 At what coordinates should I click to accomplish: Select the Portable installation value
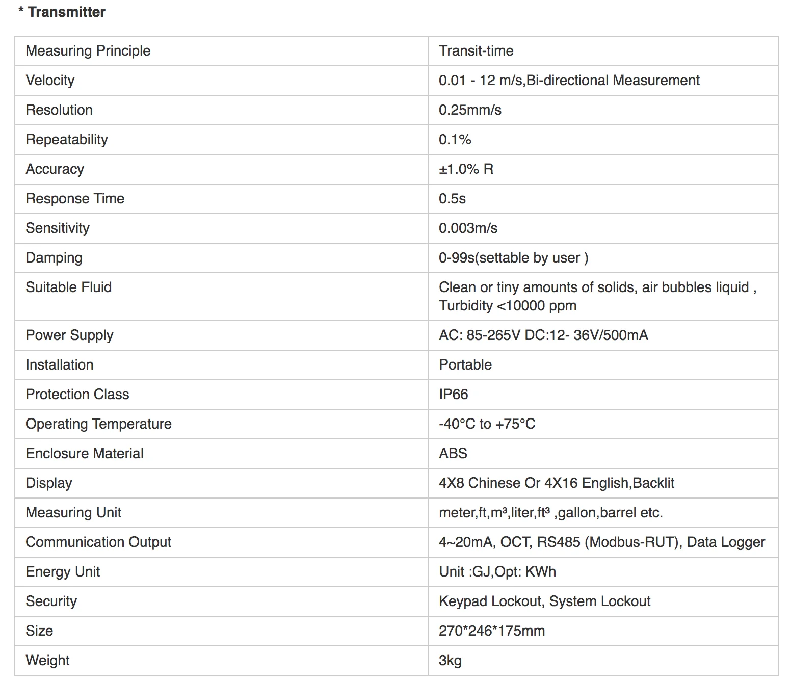[x=465, y=365]
